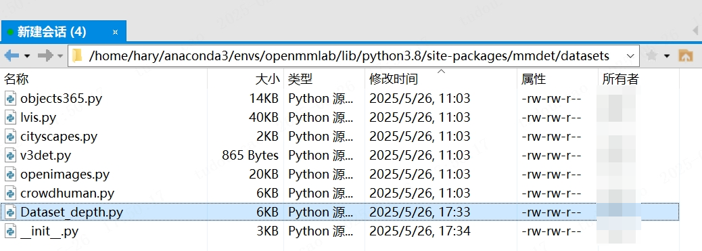Select the objects365.py file icon
702x251 pixels.
pyautogui.click(x=11, y=98)
